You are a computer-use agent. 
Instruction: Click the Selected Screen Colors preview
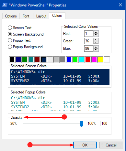pyautogui.click(x=60, y=77)
